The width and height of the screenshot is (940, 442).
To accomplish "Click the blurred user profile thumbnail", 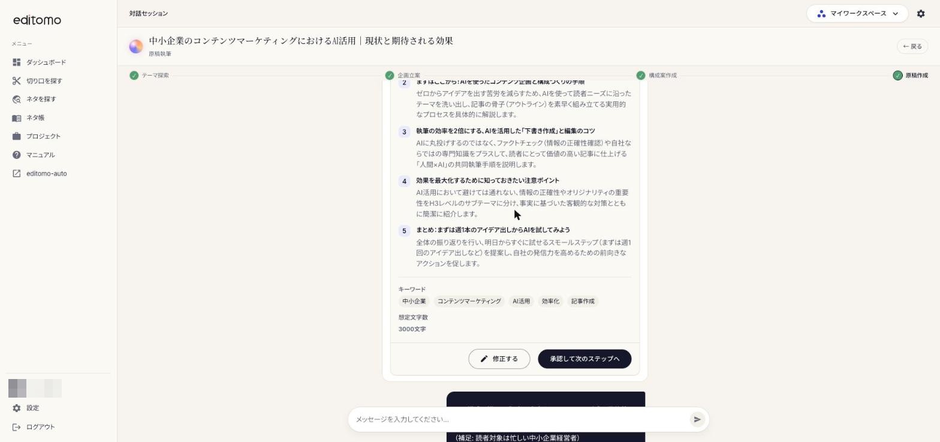I will tap(35, 388).
